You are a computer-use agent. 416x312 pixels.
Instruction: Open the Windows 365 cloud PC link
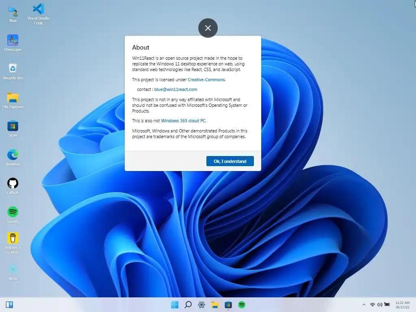tap(183, 121)
